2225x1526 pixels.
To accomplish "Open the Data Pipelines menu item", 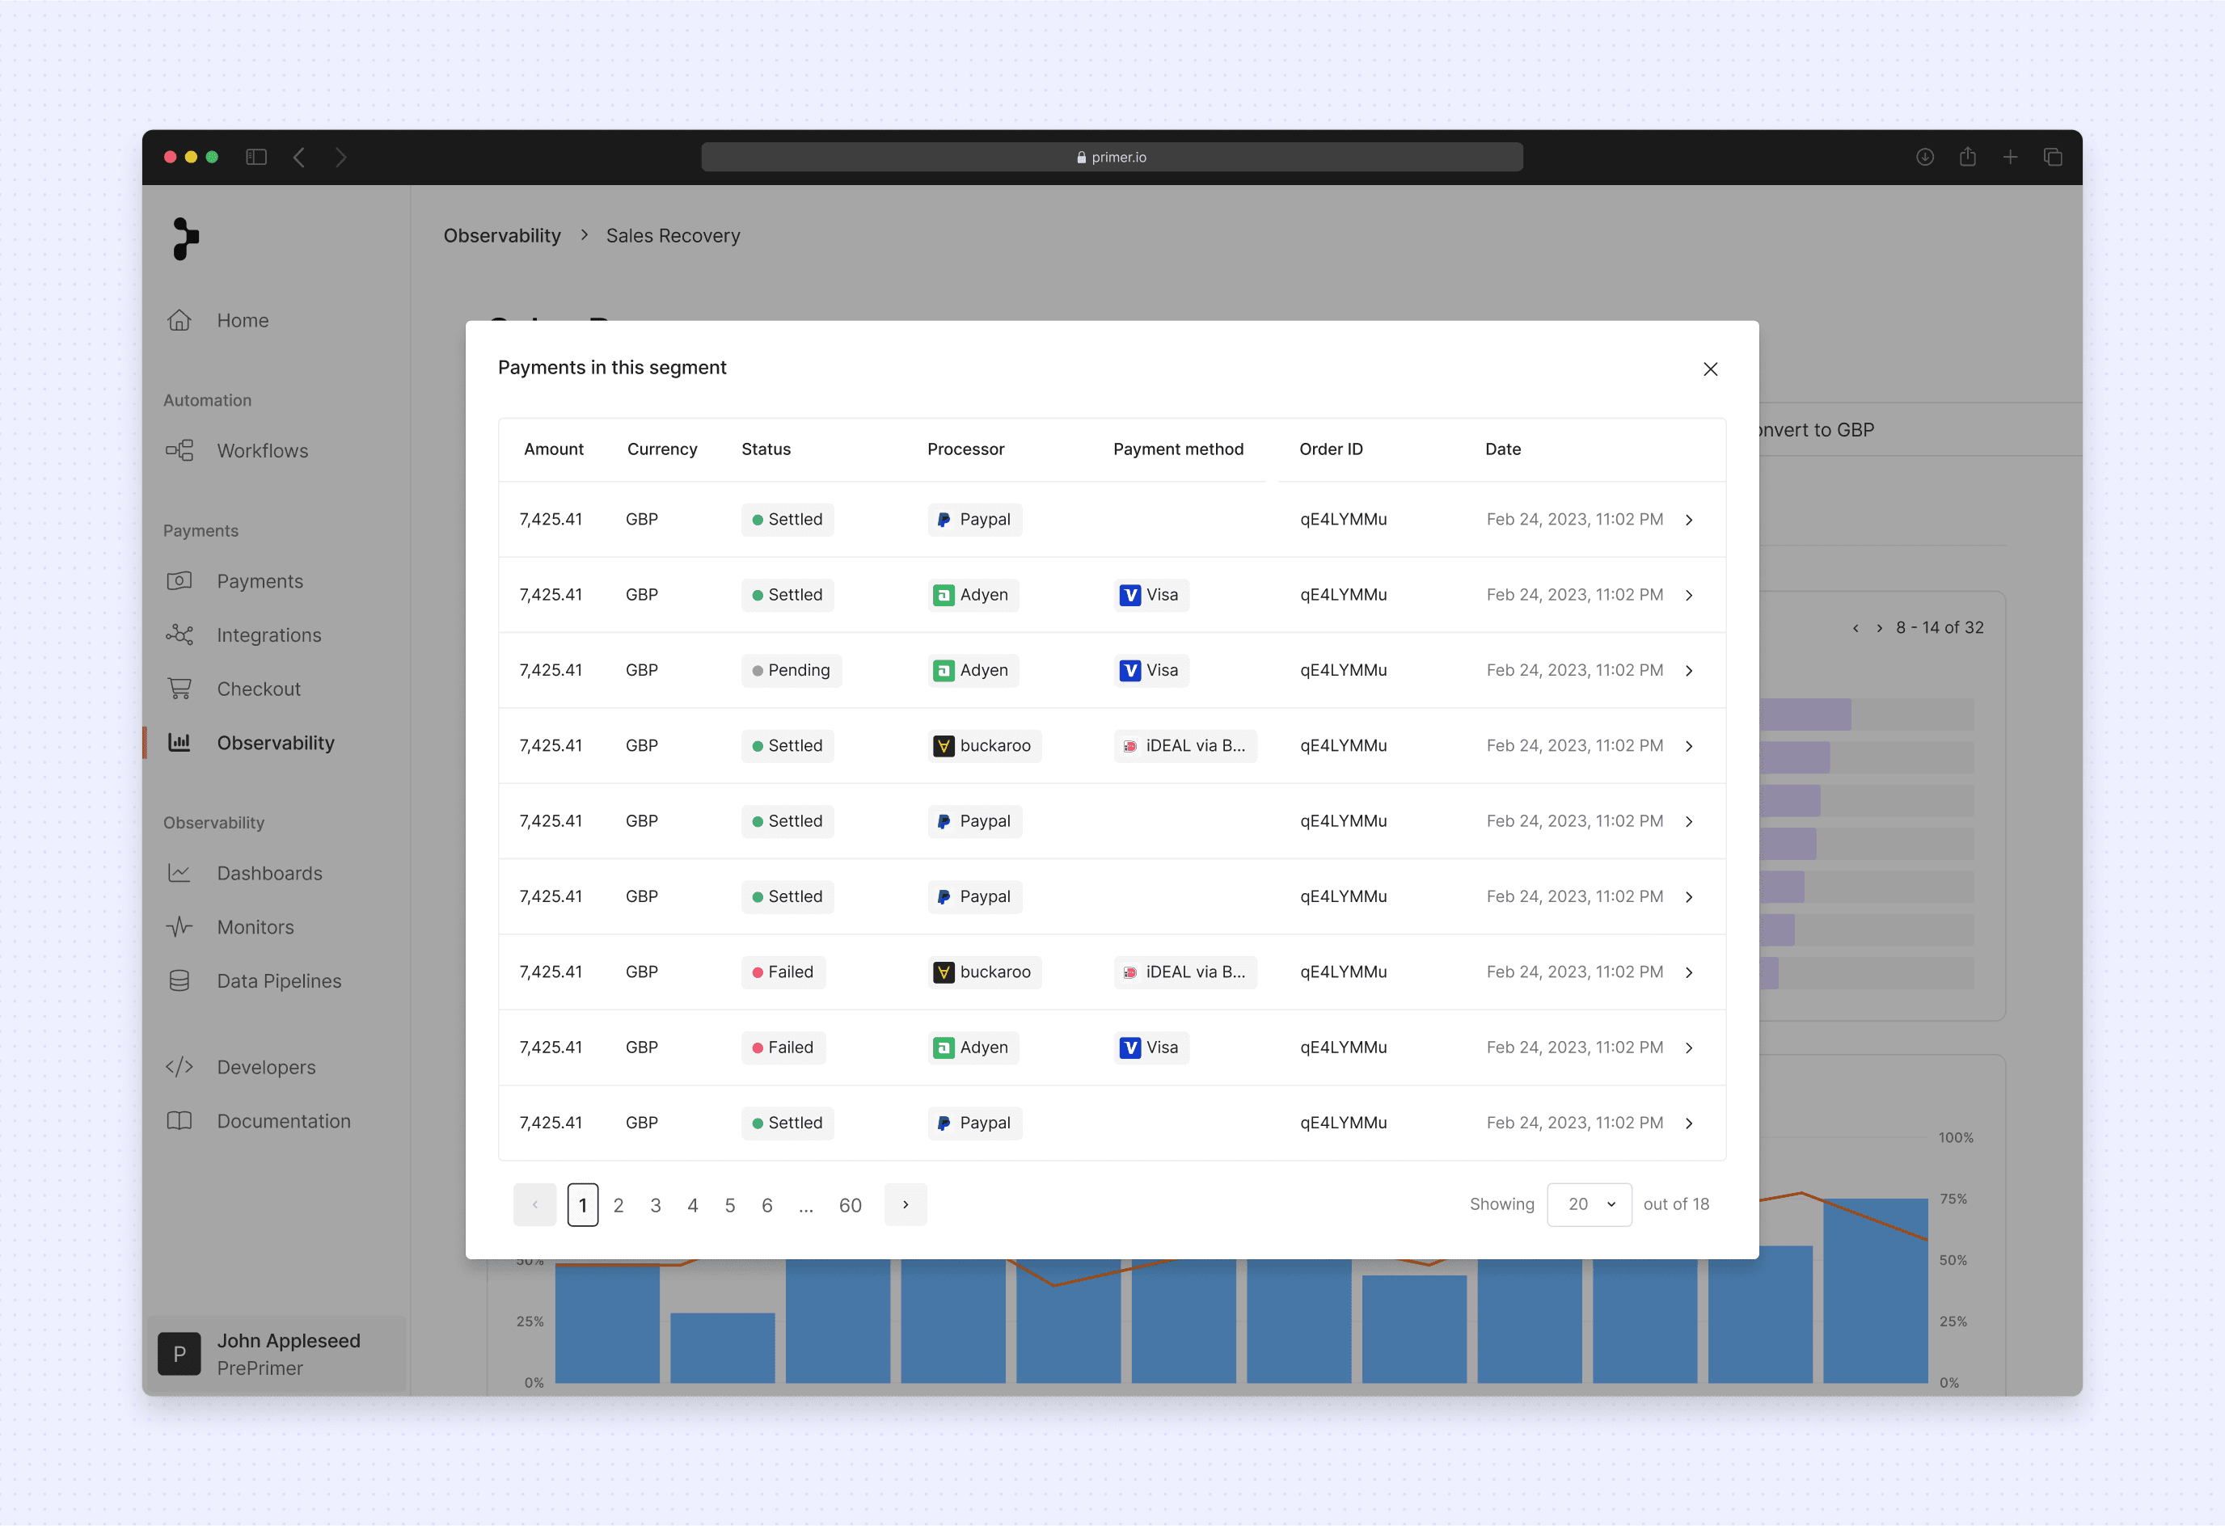I will (x=279, y=981).
